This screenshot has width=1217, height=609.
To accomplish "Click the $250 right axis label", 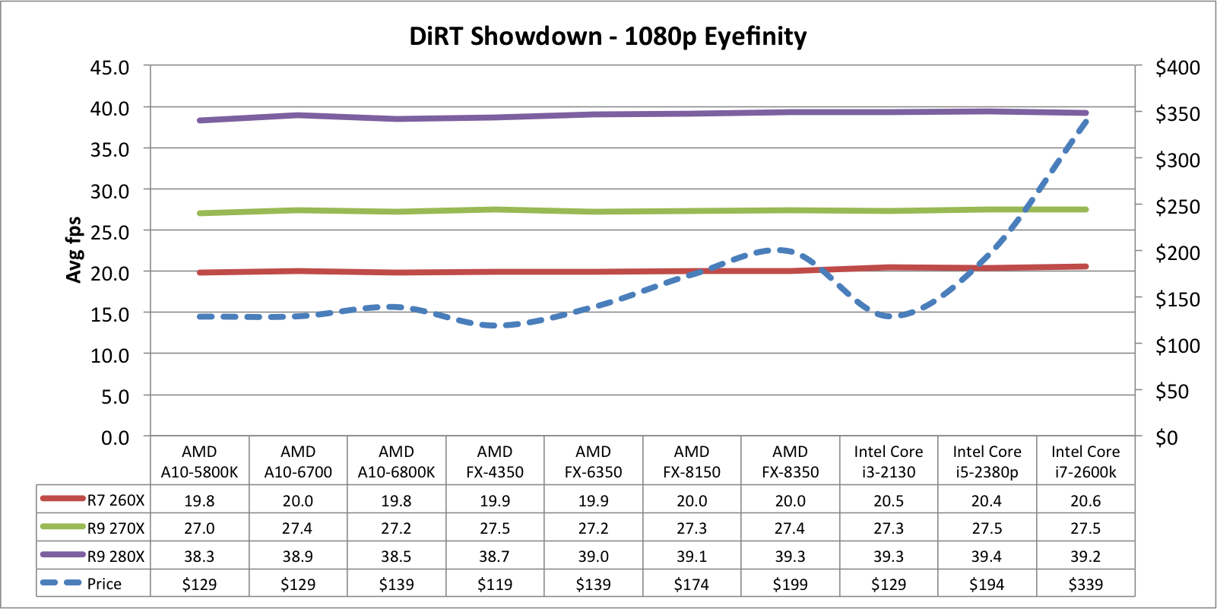I will pyautogui.click(x=1177, y=207).
